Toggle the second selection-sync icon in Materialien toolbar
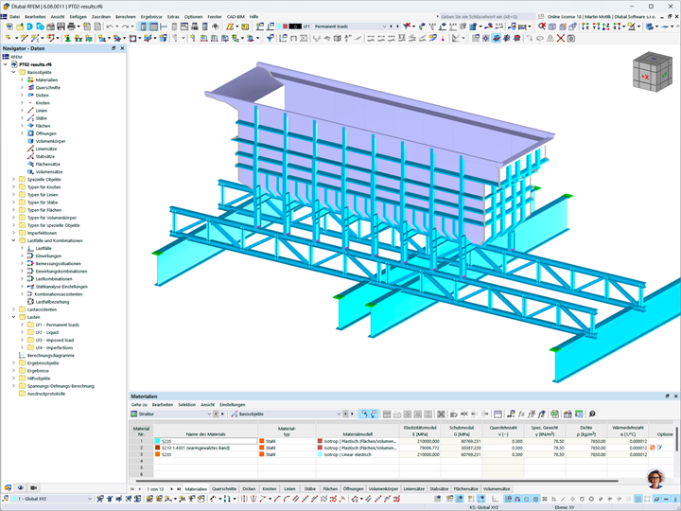Image resolution: width=681 pixels, height=511 pixels. pos(375,414)
